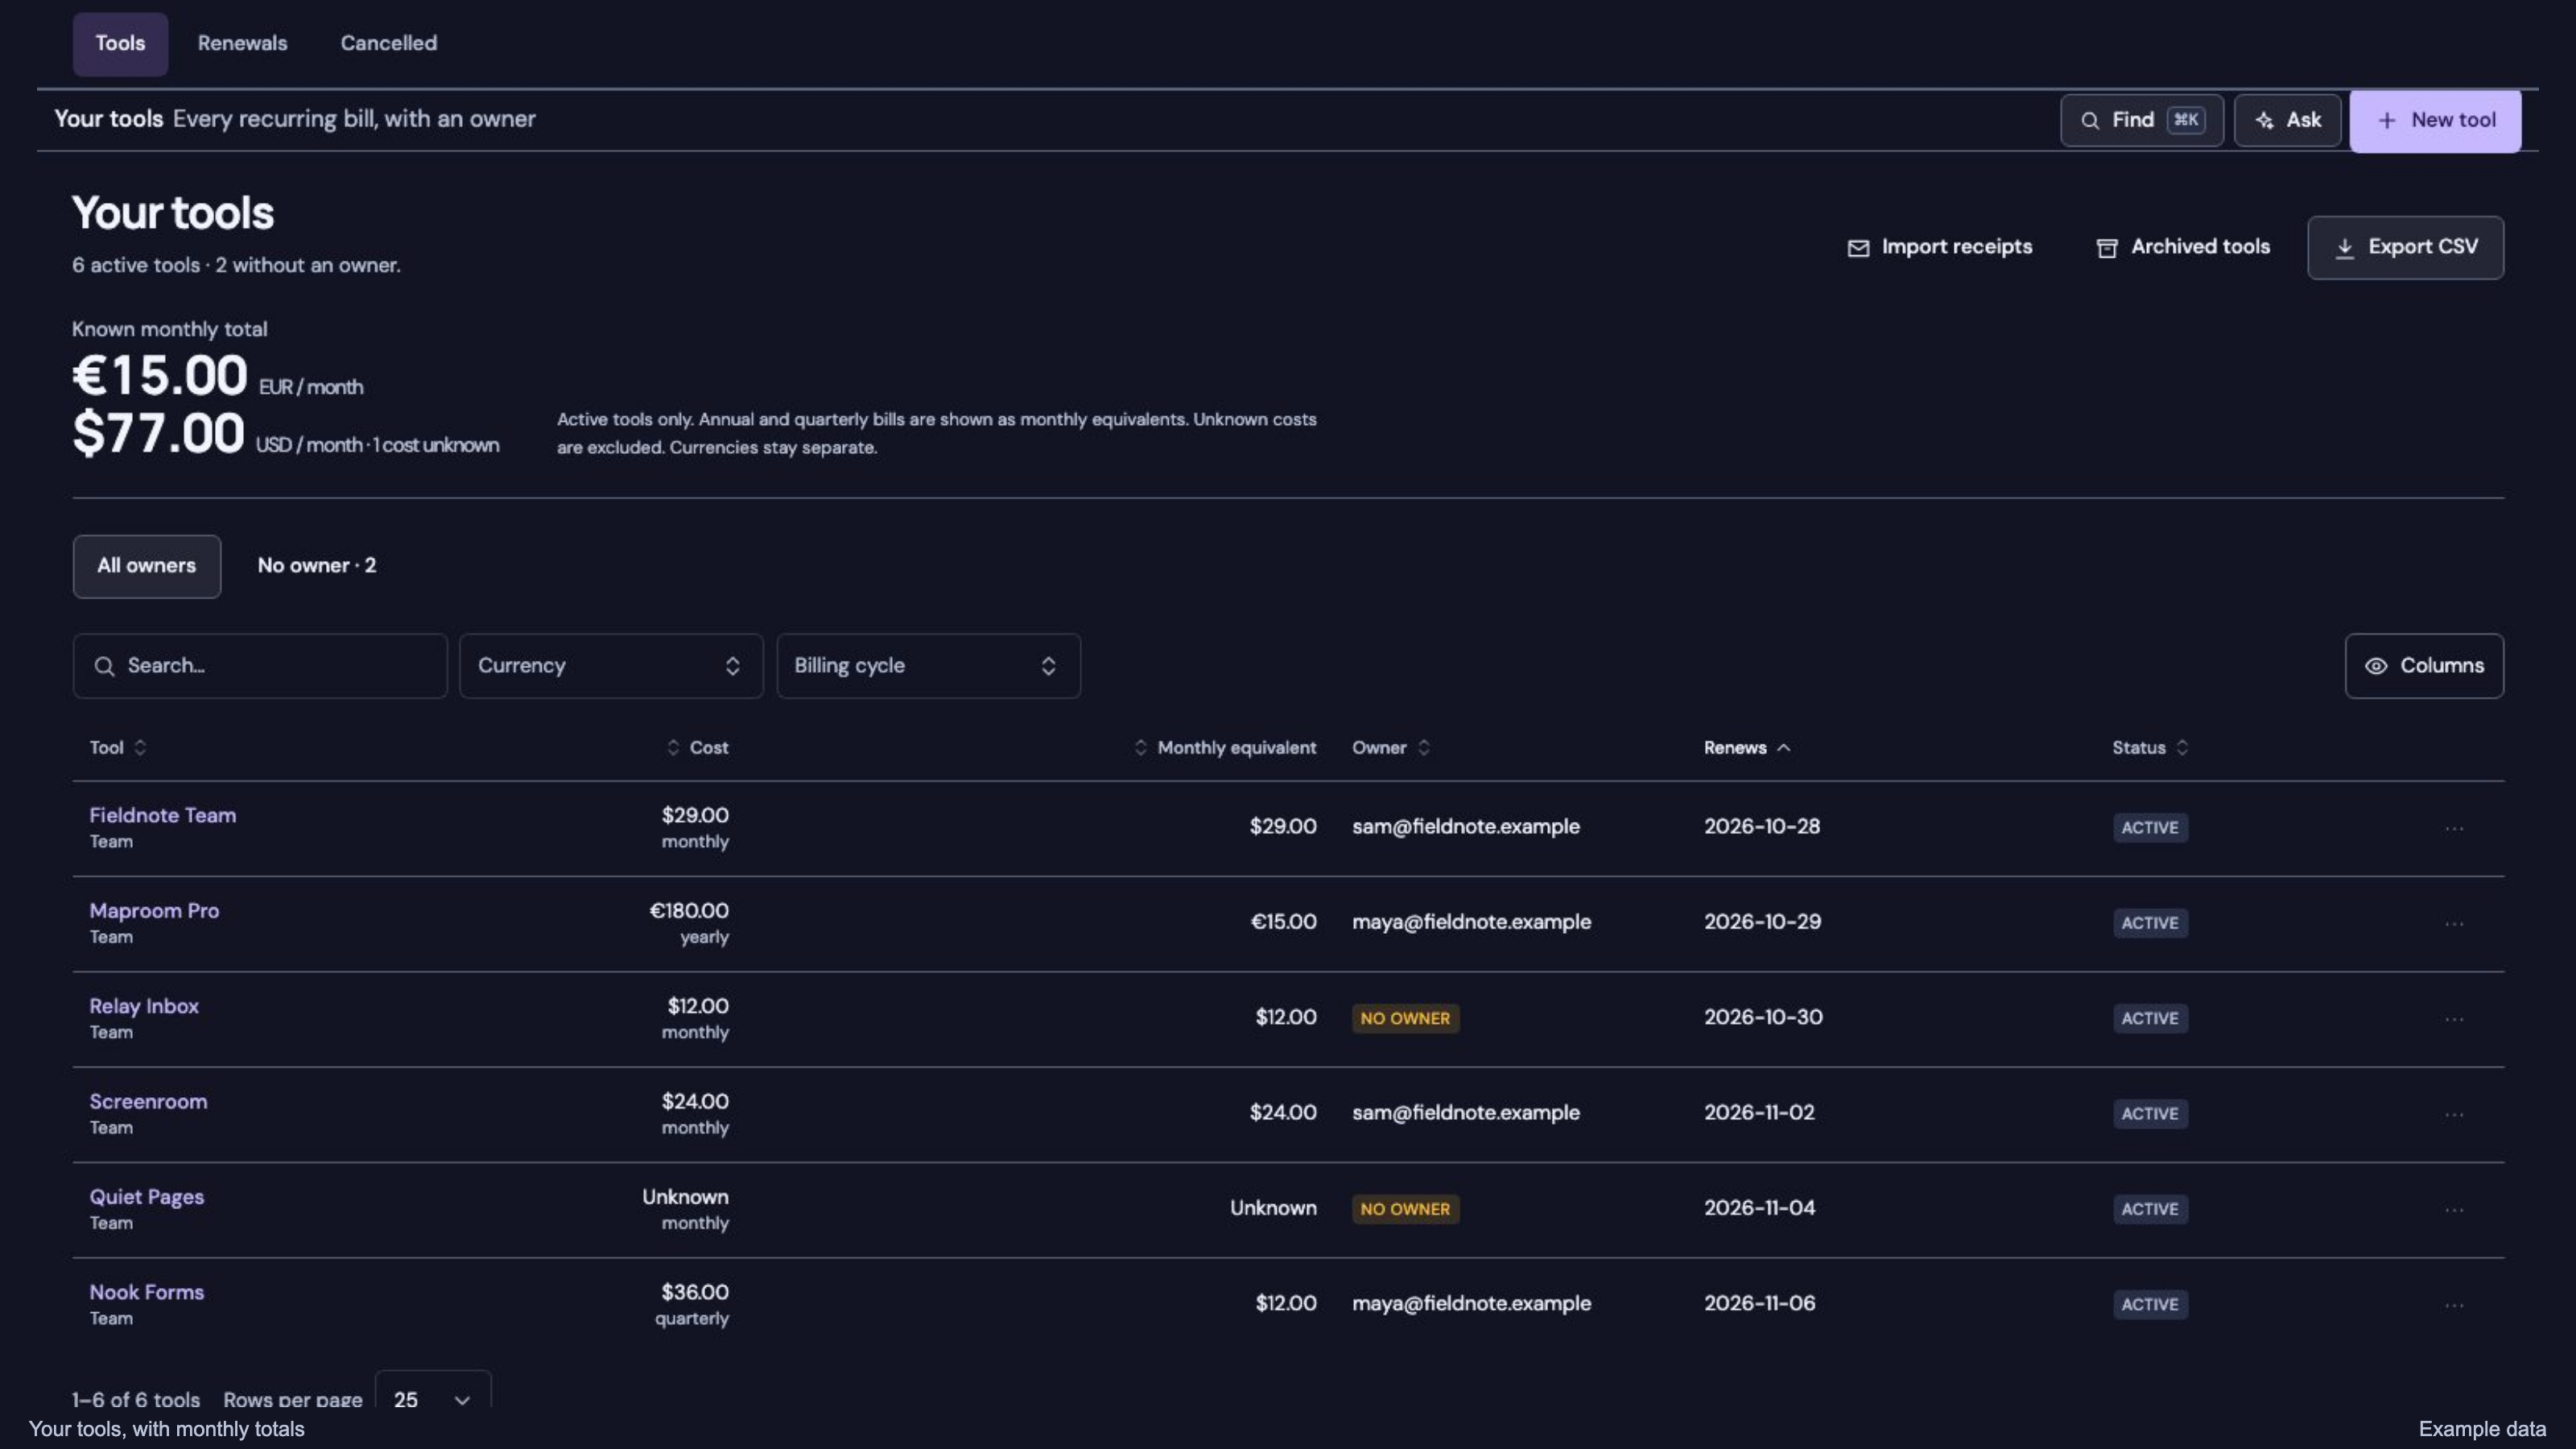Image resolution: width=2576 pixels, height=1449 pixels.
Task: Open the Fieldnote Team tool link
Action: (163, 815)
